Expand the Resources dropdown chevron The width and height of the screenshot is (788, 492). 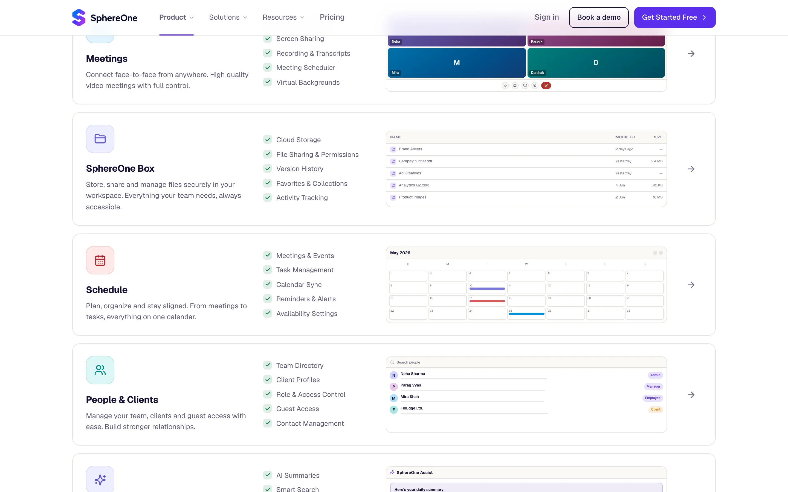pyautogui.click(x=302, y=17)
